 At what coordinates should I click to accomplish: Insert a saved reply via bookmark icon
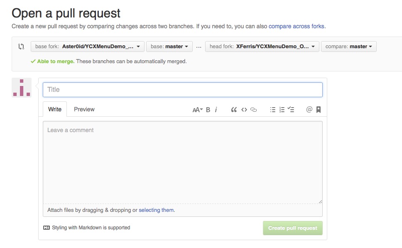click(x=319, y=110)
